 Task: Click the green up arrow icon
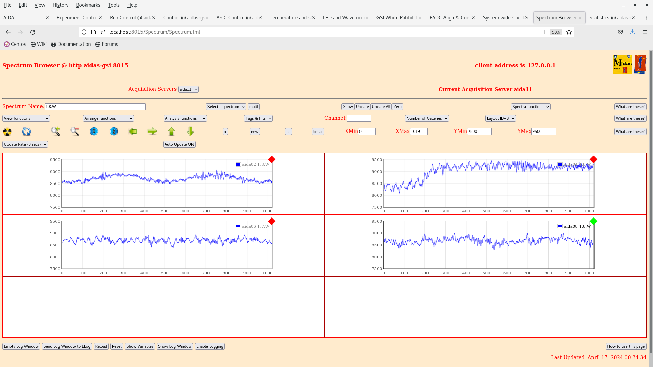point(171,131)
